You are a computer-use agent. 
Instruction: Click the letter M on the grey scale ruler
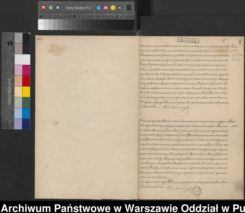tap(74, 17)
